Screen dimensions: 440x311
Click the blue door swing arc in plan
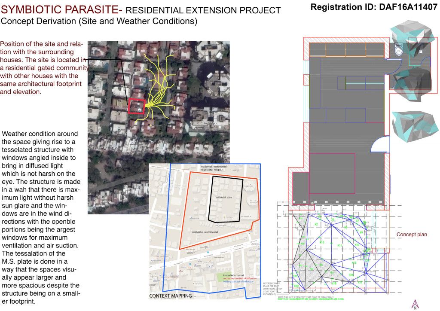pyautogui.click(x=380, y=144)
